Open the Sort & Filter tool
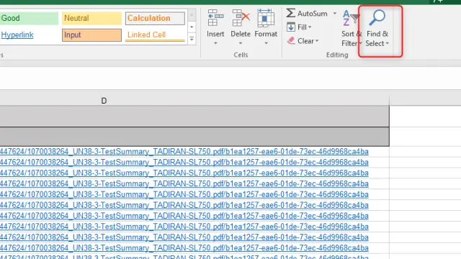The width and height of the screenshot is (461, 259). tap(352, 28)
